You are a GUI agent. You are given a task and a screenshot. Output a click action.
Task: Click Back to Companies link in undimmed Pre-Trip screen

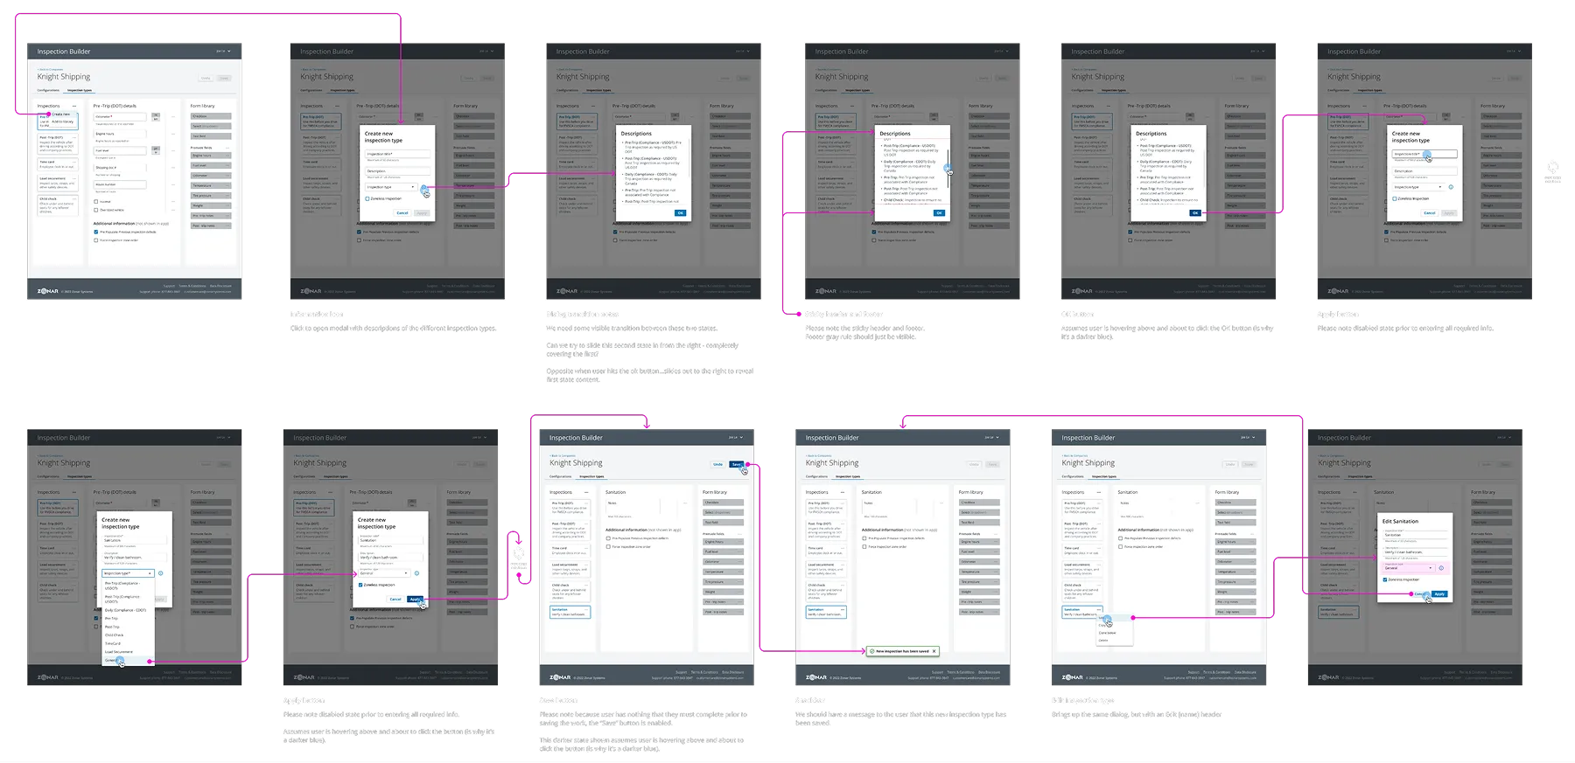coord(51,69)
